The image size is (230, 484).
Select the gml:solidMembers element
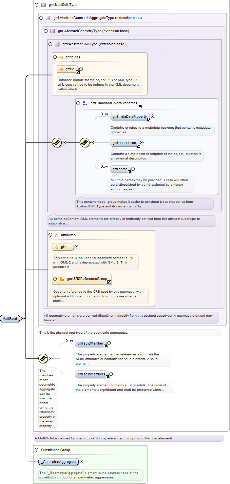[x=91, y=374]
